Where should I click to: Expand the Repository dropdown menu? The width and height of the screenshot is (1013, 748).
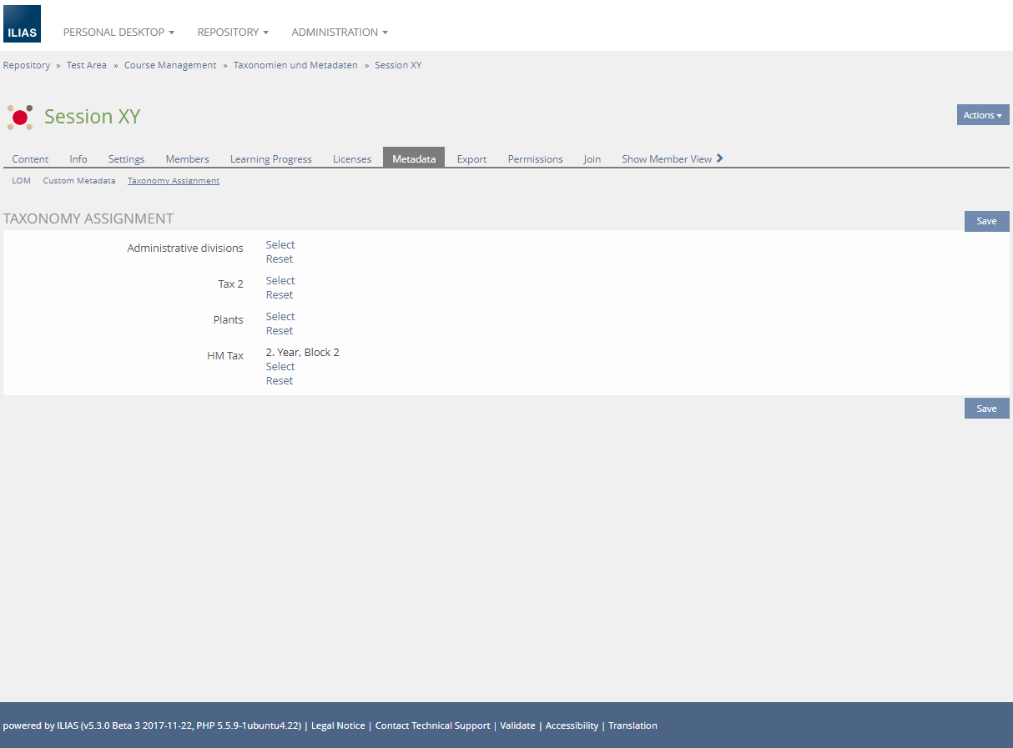[233, 33]
